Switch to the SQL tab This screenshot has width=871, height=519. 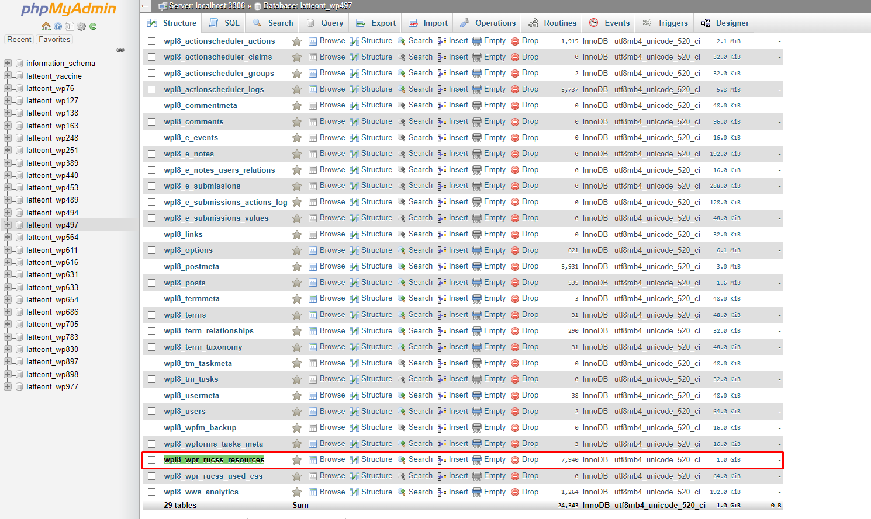[224, 23]
